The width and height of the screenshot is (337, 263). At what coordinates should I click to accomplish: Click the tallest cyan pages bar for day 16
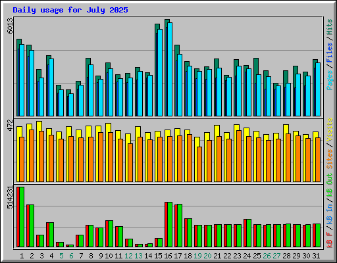coord(170,69)
